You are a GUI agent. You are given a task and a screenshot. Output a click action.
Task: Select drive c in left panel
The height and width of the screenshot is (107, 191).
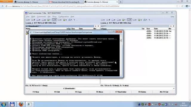point(28,20)
